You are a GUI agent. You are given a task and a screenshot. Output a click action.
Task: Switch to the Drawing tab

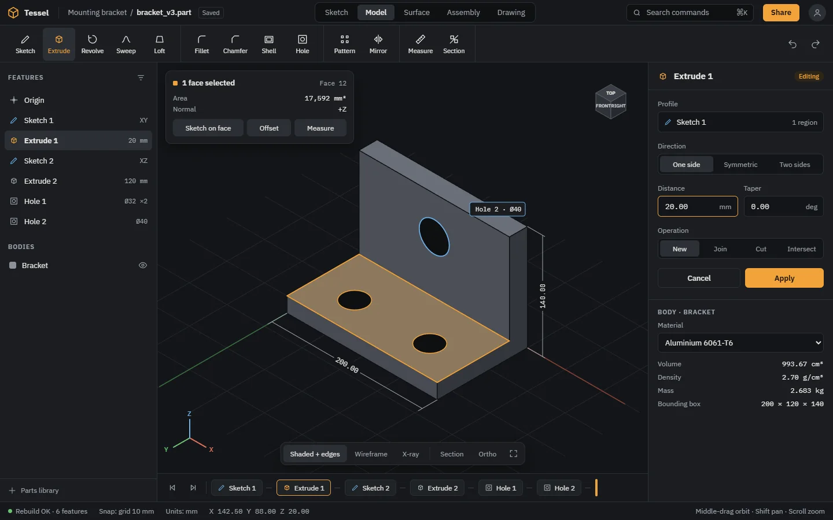pos(511,13)
